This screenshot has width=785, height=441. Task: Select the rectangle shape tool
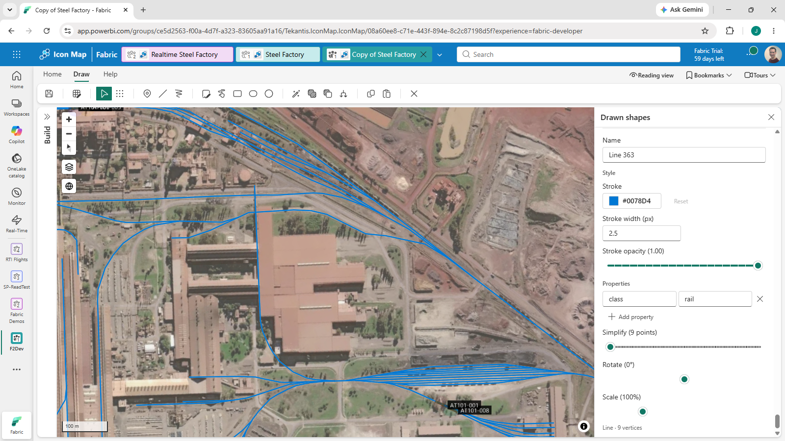click(x=237, y=94)
